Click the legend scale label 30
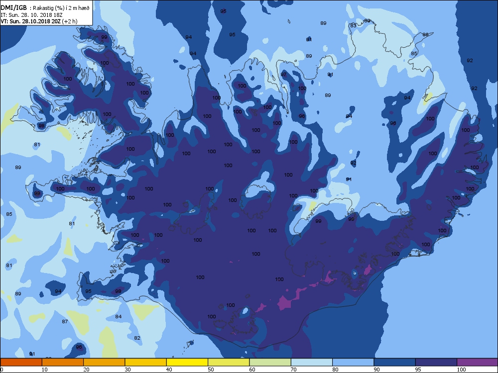This screenshot has height=373, width=498. [127, 370]
